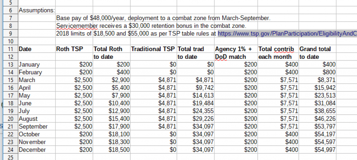Click the Roth TSP column heading cell
The image size is (357, 160).
click(69, 49)
